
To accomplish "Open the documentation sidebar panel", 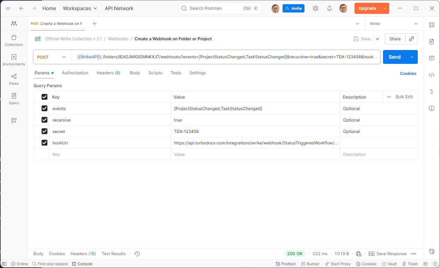I will (432, 42).
